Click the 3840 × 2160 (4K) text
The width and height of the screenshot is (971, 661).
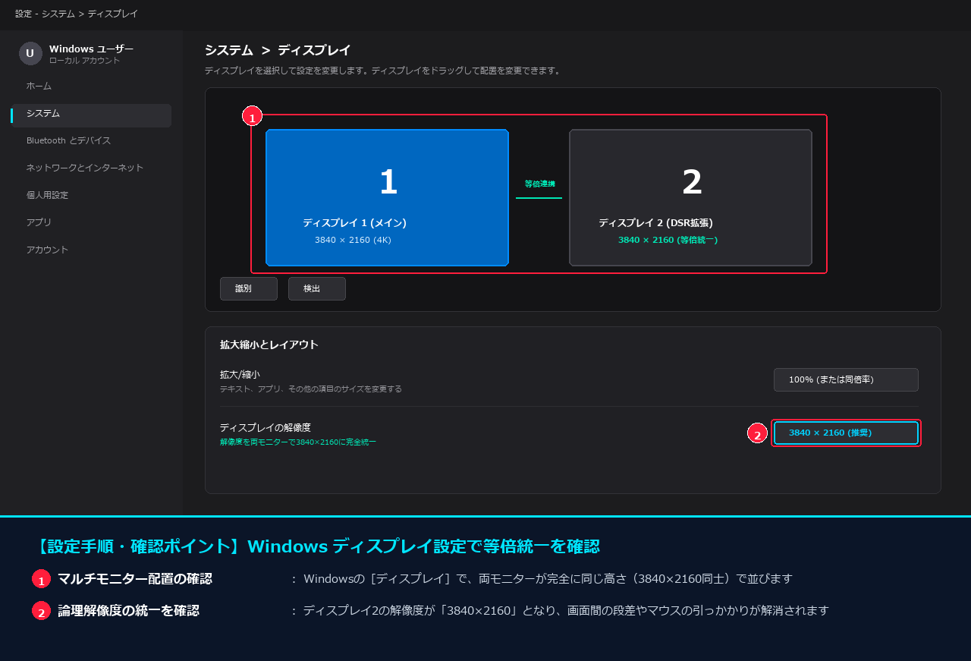[353, 240]
